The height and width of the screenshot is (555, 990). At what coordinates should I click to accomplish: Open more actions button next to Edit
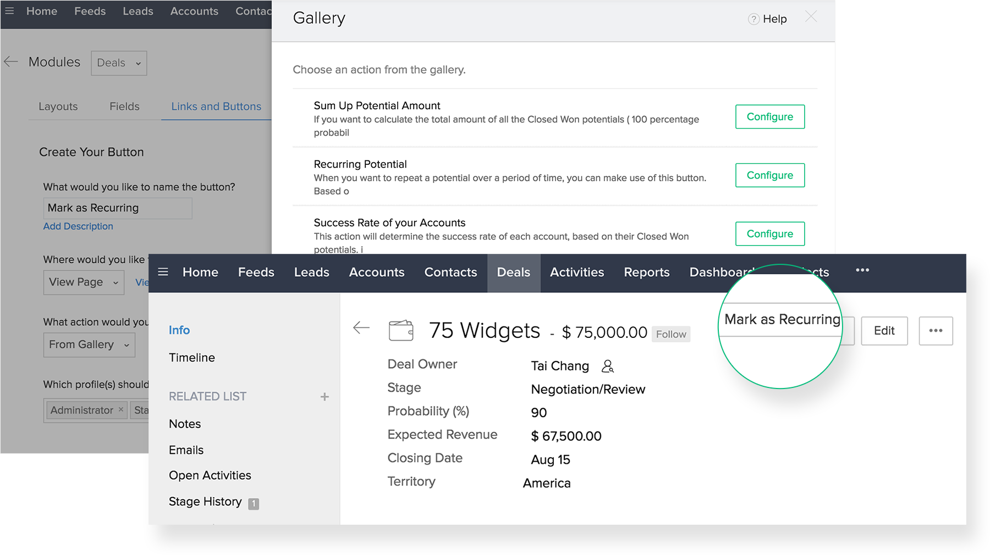[936, 331]
